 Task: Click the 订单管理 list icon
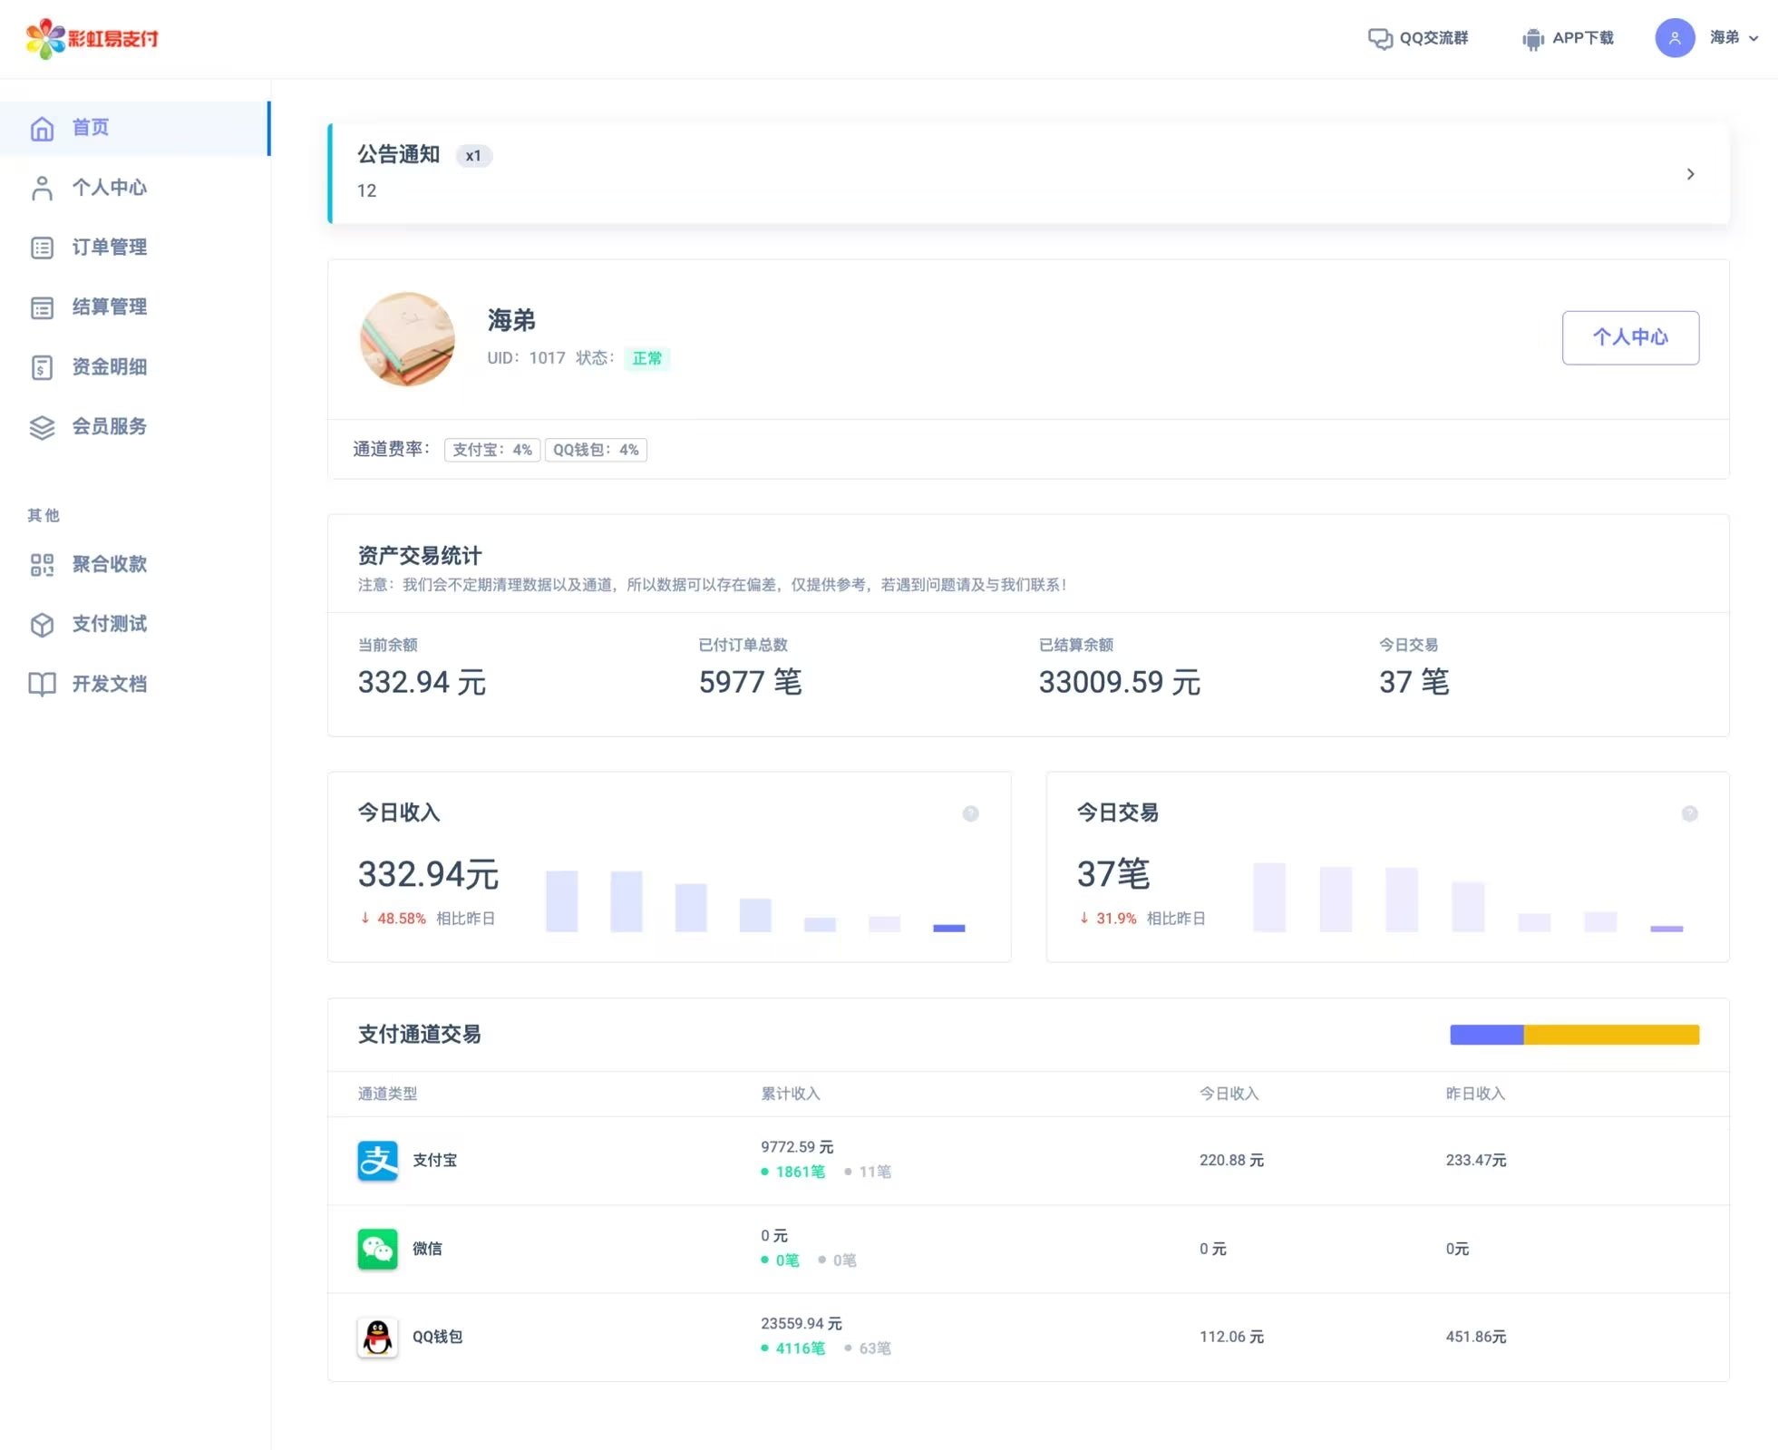[42, 248]
